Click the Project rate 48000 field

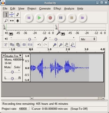pos(24,109)
